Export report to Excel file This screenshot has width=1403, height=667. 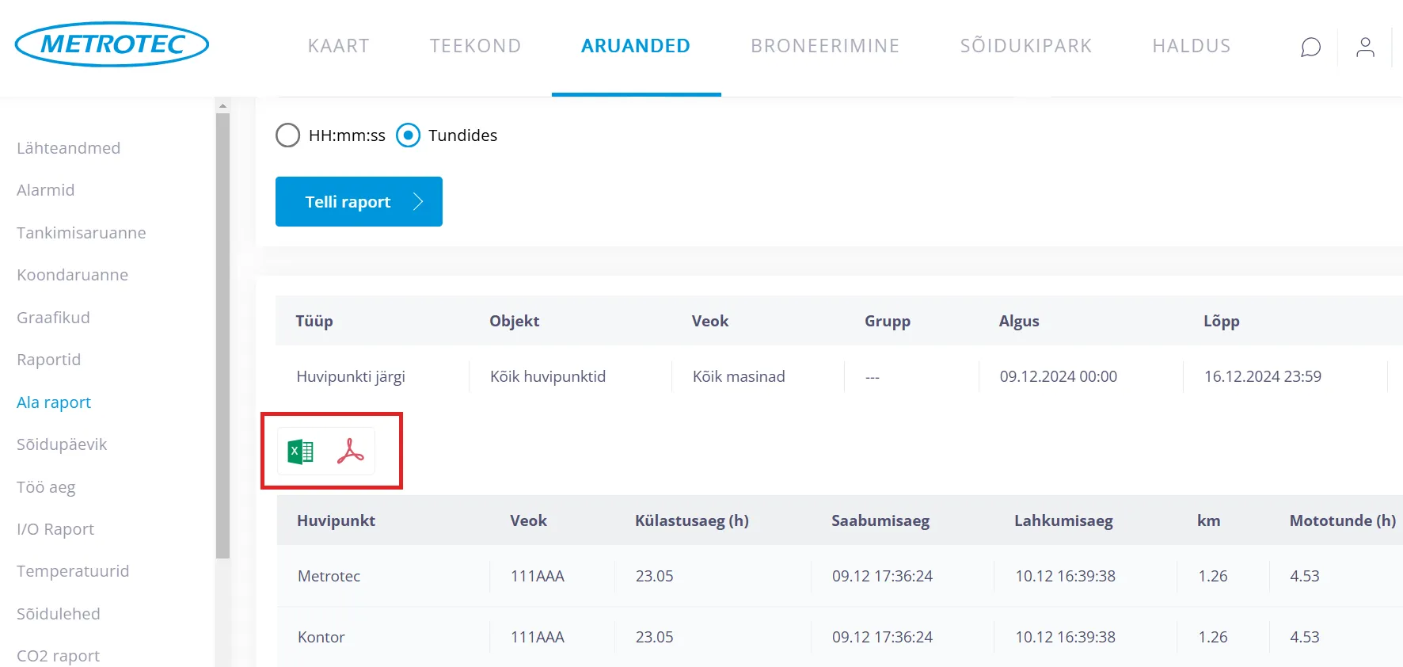[x=300, y=452]
